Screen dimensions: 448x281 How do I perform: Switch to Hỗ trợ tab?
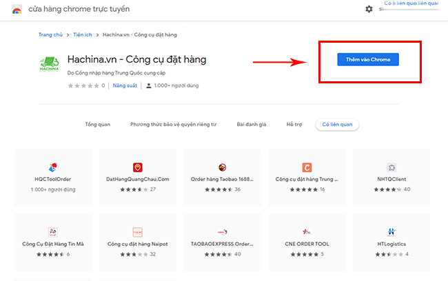tap(294, 125)
